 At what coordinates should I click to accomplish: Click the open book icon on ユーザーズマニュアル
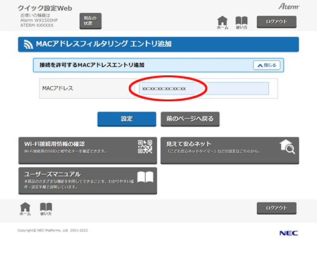145,177
